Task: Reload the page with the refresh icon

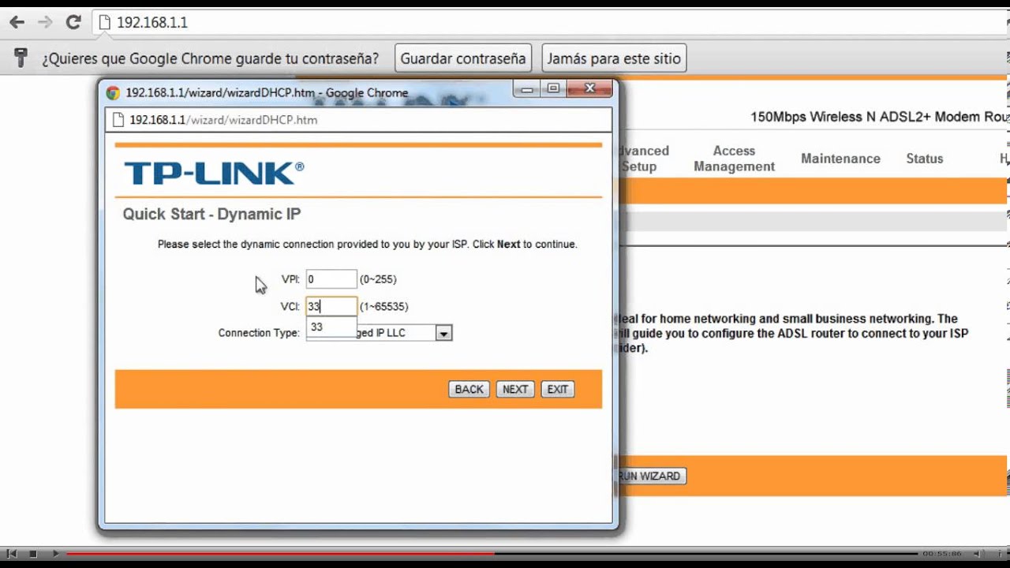Action: tap(73, 22)
